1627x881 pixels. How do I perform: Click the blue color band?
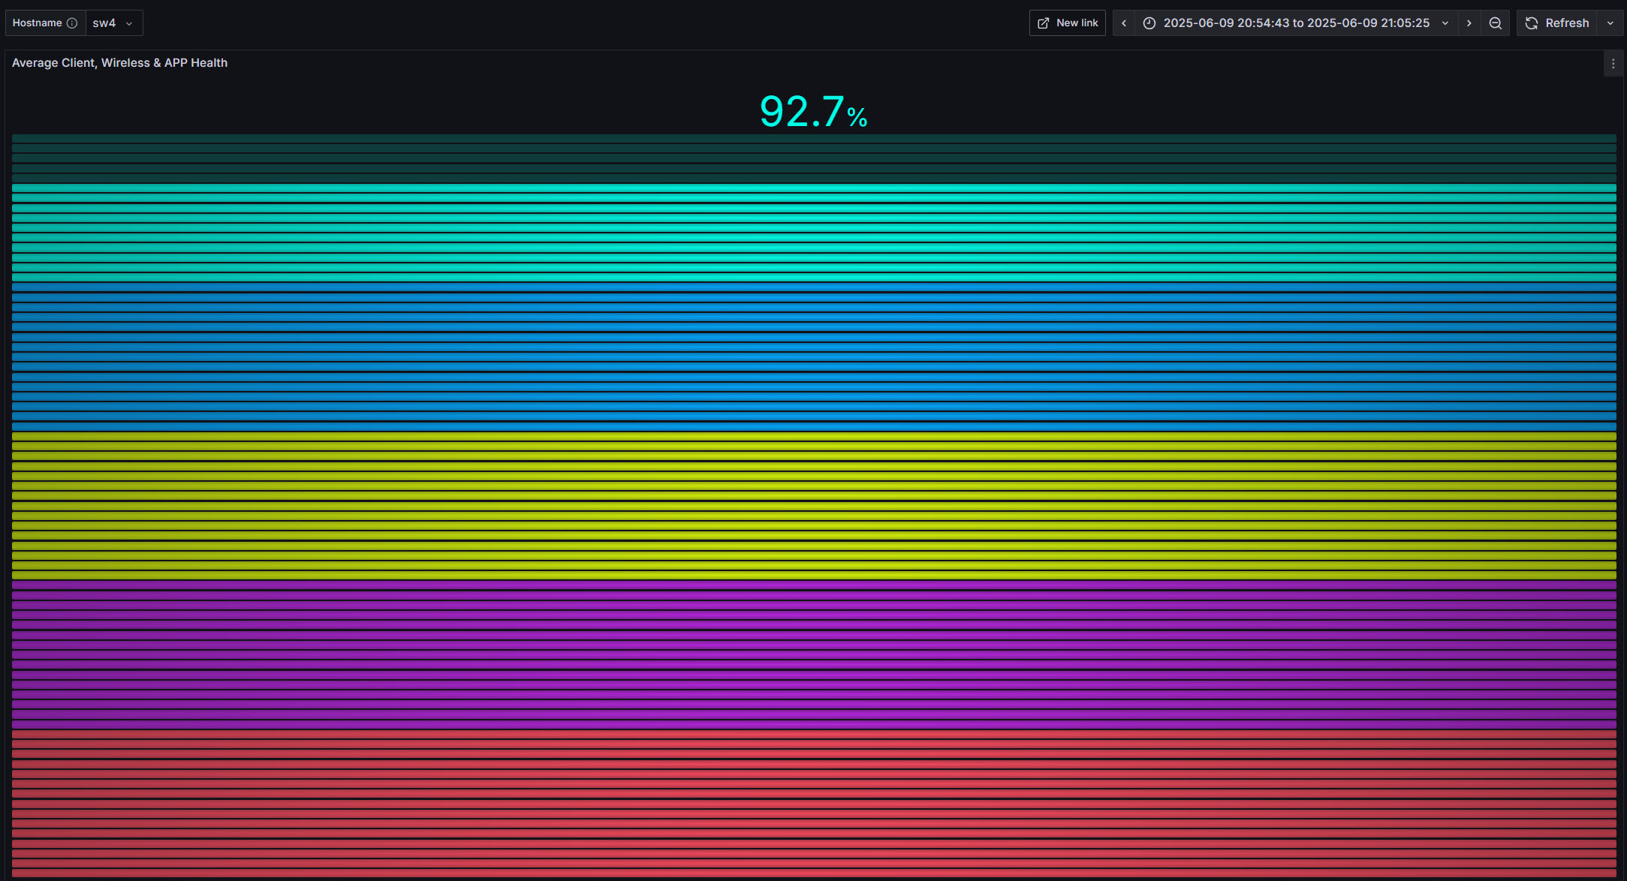[x=813, y=356]
